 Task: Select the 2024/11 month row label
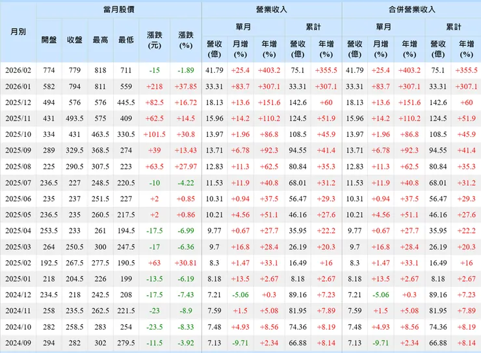tap(18, 311)
